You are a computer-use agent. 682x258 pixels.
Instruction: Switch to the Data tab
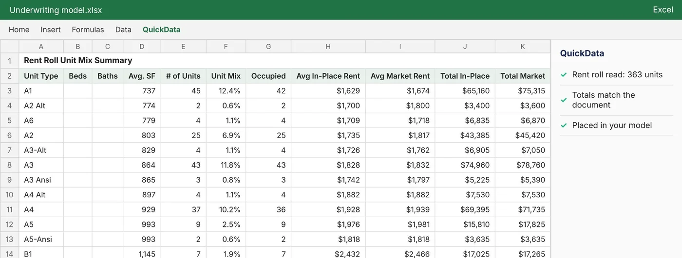(123, 30)
